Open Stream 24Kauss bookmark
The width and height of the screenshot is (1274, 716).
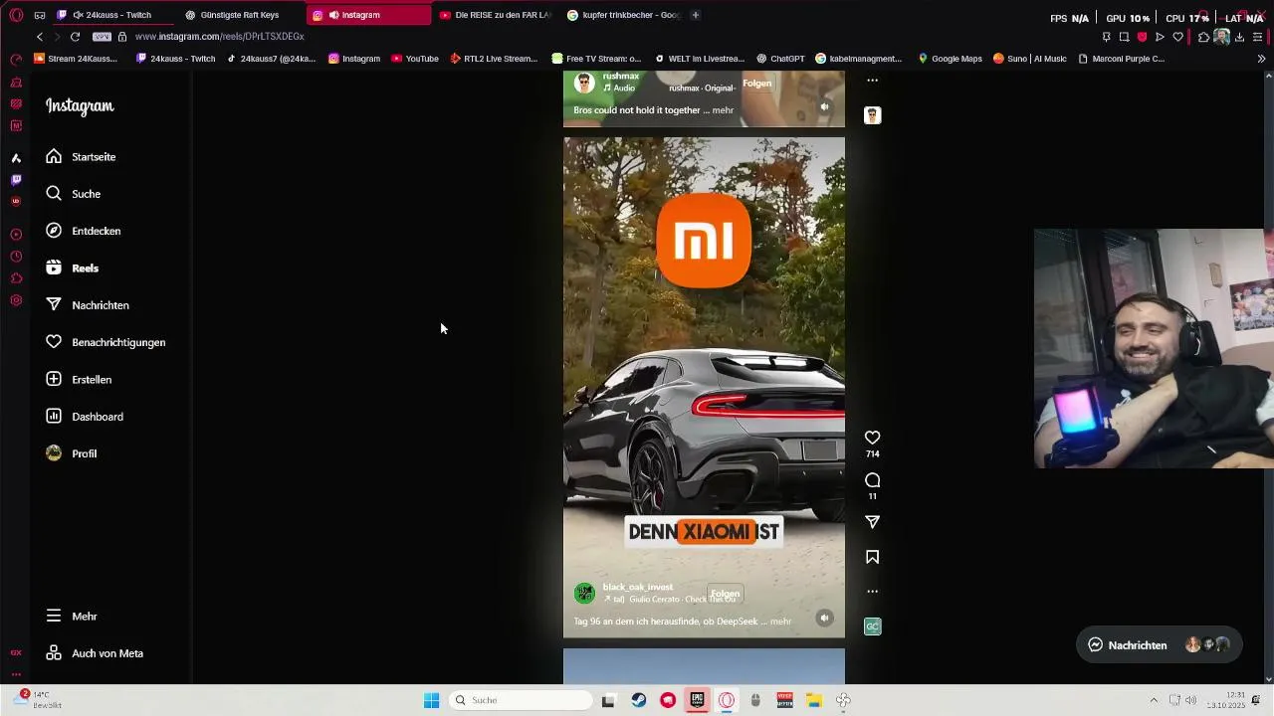pyautogui.click(x=76, y=59)
